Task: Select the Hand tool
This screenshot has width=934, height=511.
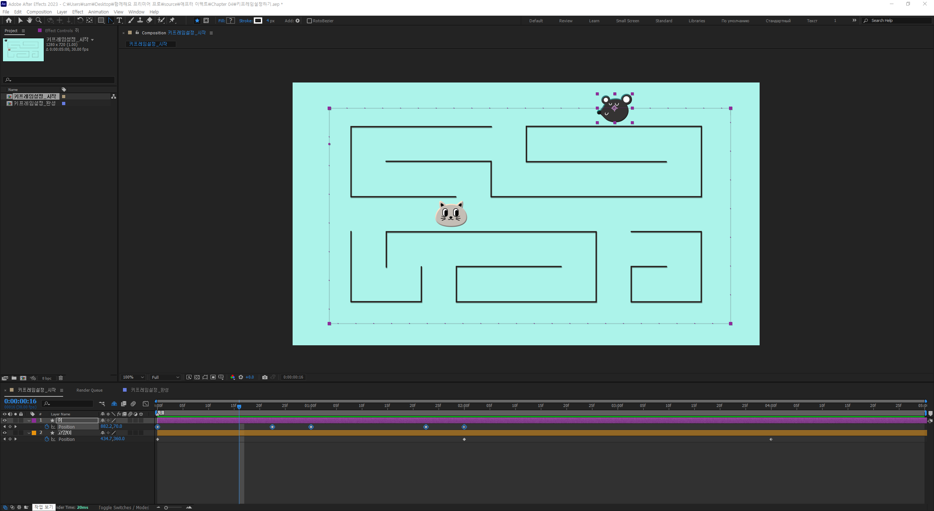Action: pyautogui.click(x=30, y=20)
